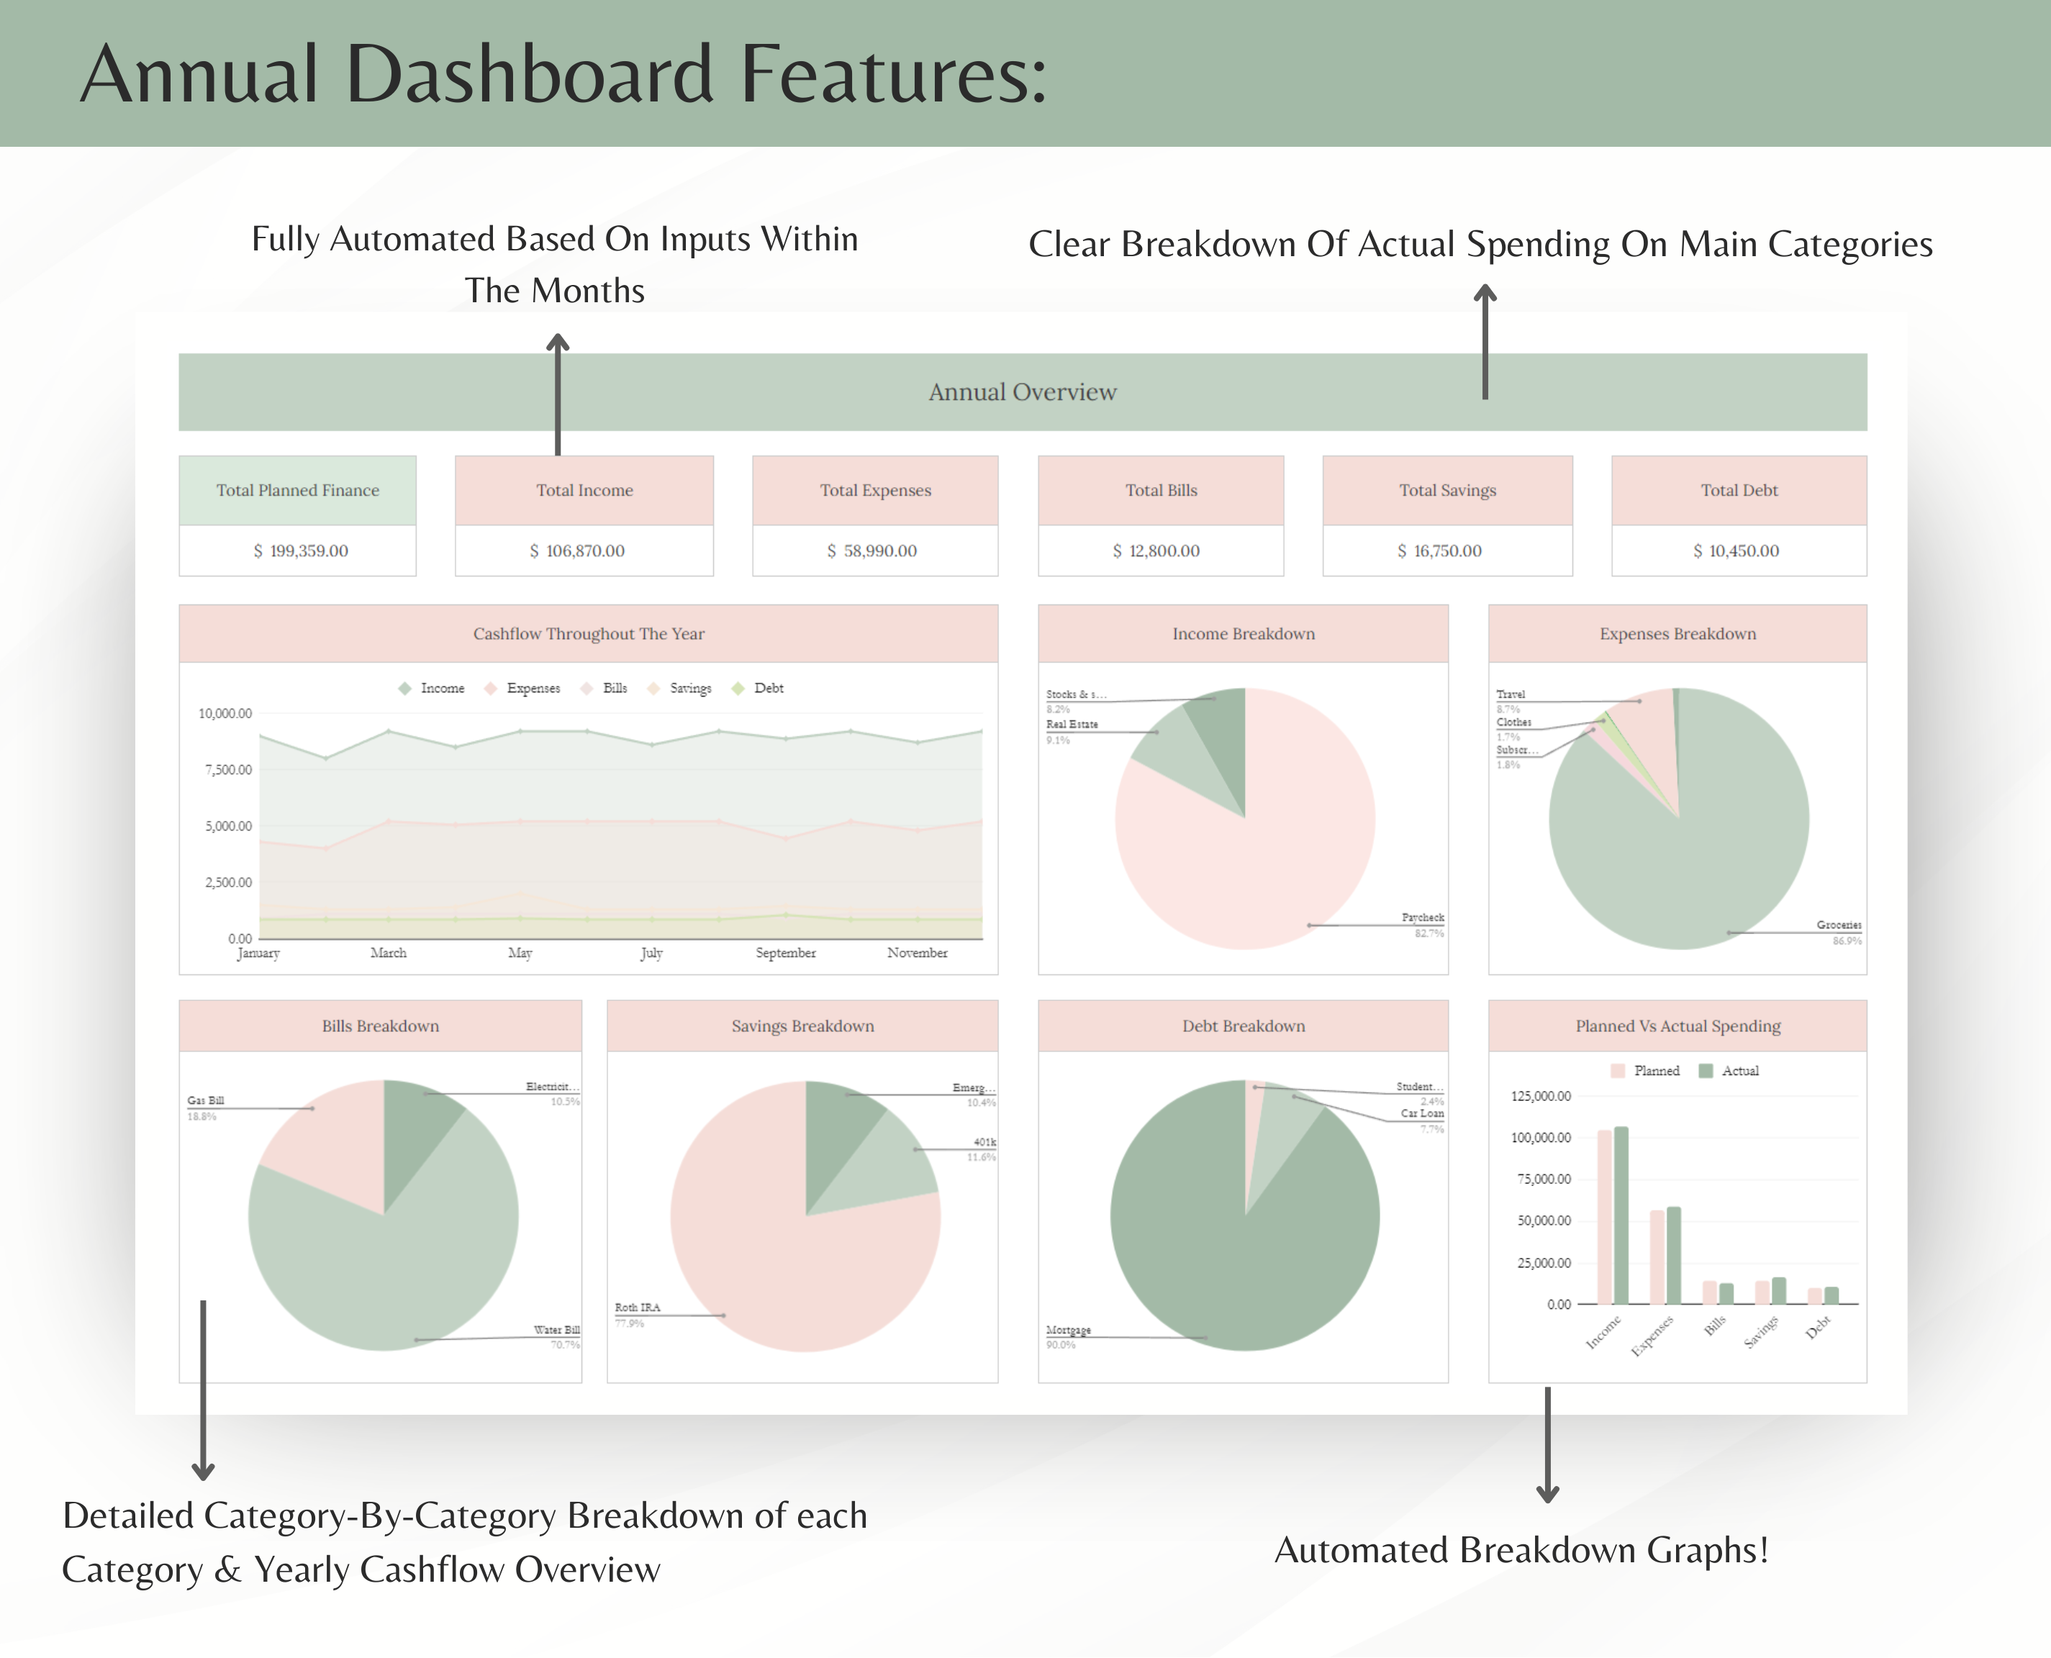Click the Car Loan label in Debt Breakdown
Image resolution: width=2051 pixels, height=1658 pixels.
point(1422,1114)
